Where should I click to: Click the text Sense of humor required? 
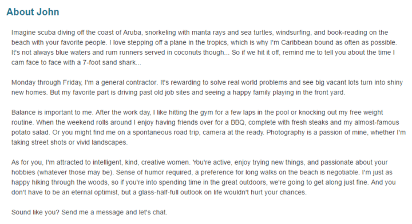[154, 173]
